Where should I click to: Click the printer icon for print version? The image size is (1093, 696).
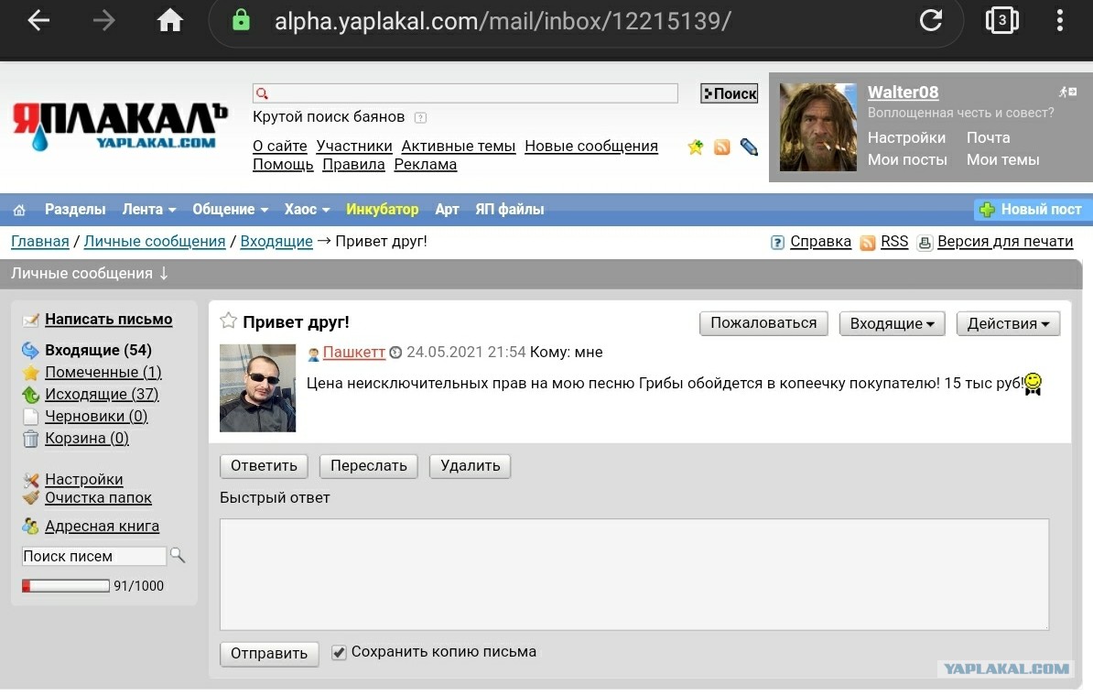925,243
